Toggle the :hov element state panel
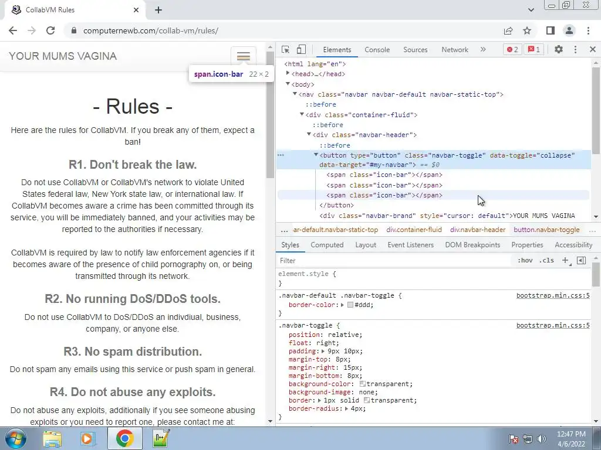Image resolution: width=601 pixels, height=450 pixels. point(525,261)
